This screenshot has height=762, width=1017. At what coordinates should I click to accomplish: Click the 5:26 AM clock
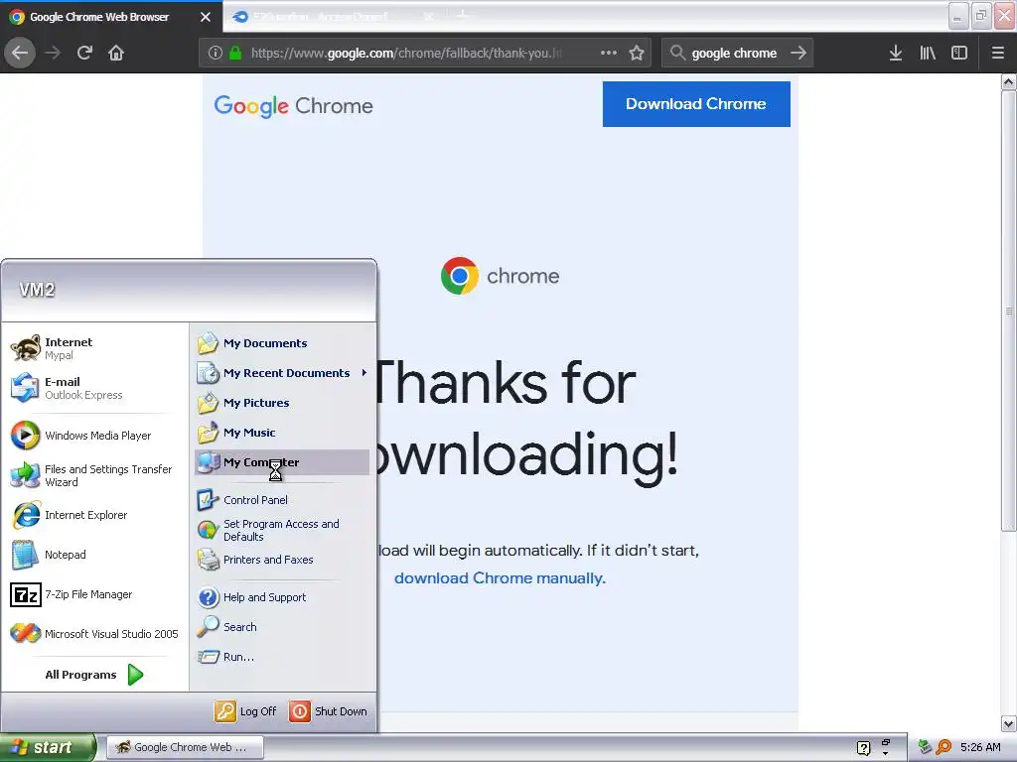click(x=980, y=747)
